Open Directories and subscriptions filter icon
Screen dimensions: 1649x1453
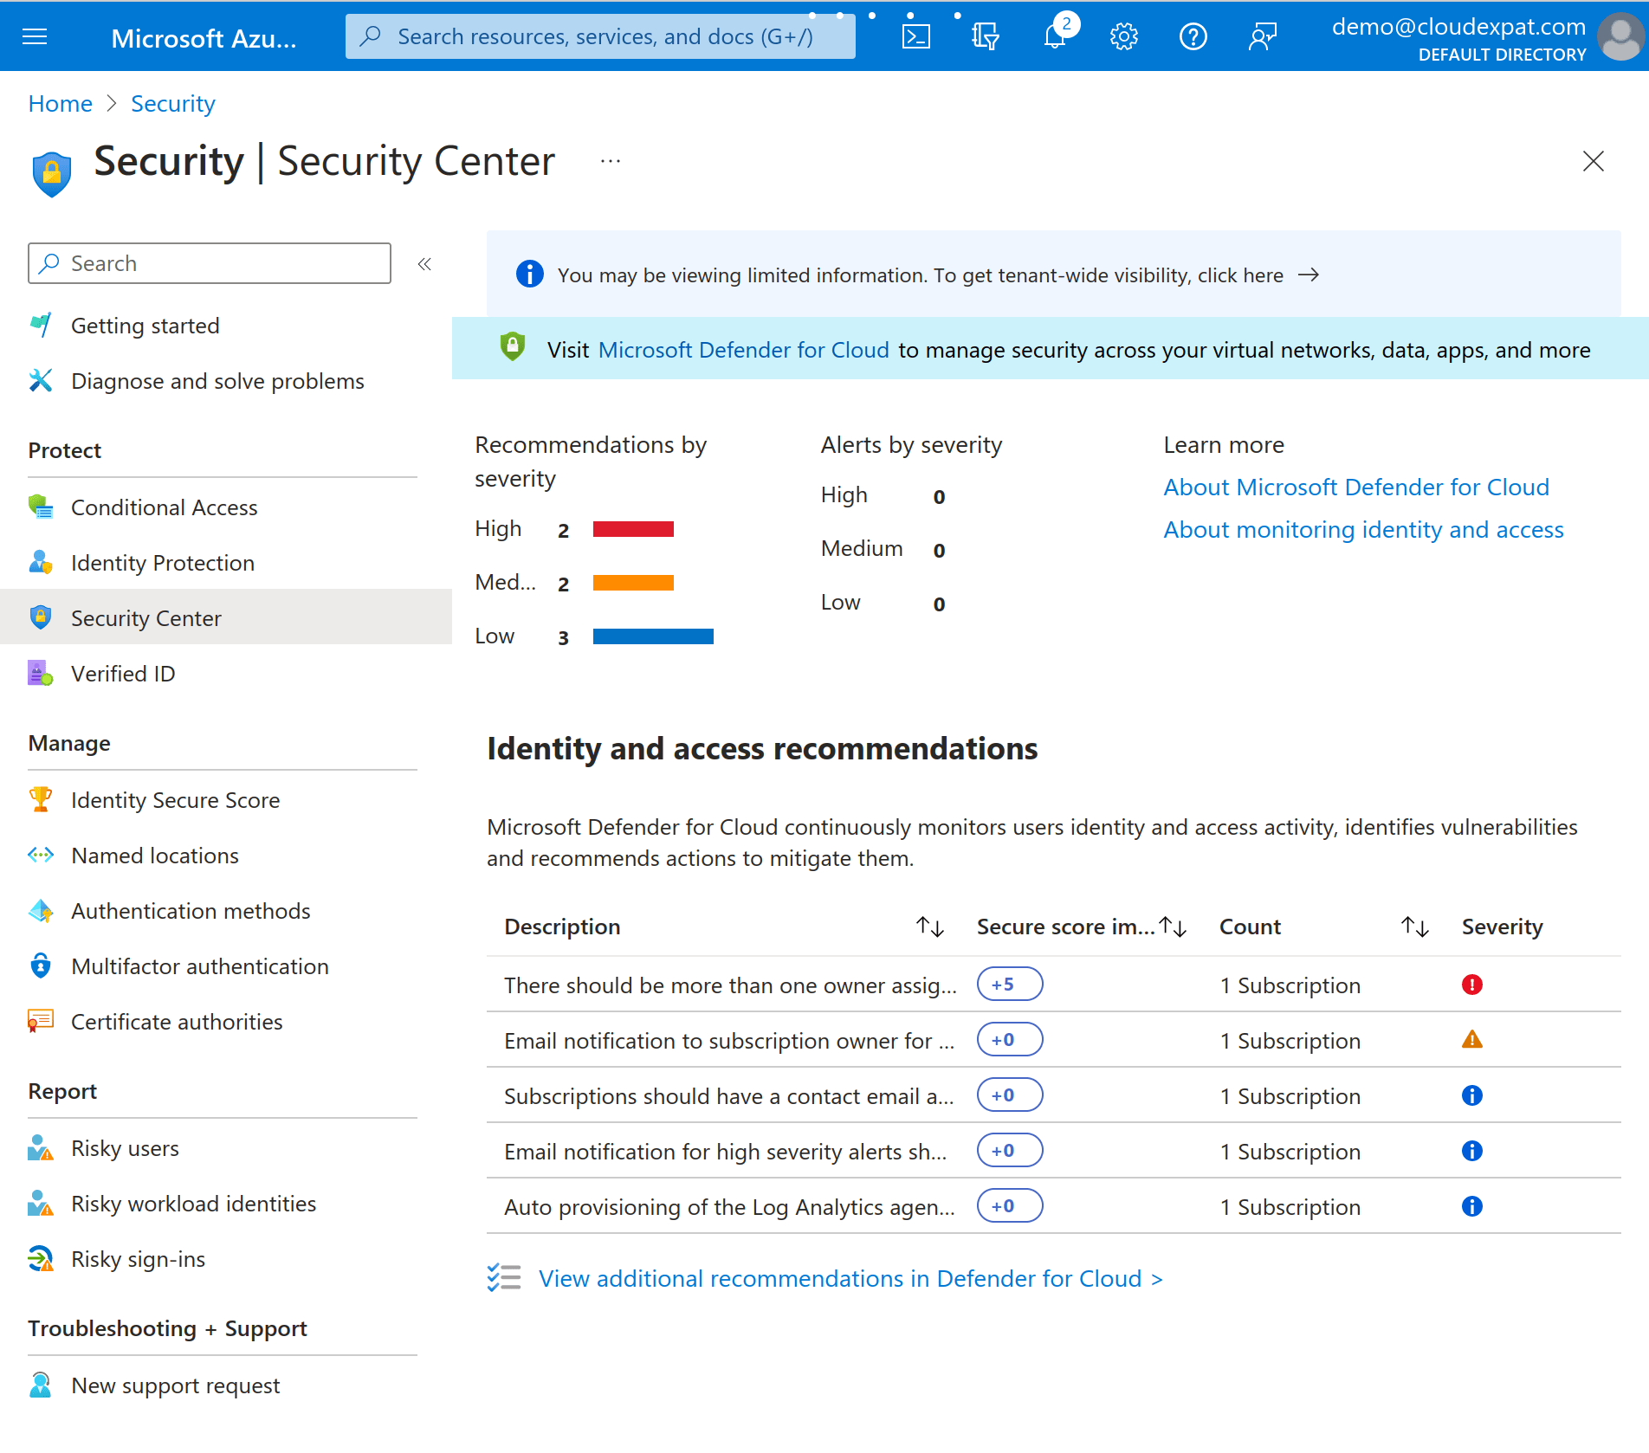point(986,36)
